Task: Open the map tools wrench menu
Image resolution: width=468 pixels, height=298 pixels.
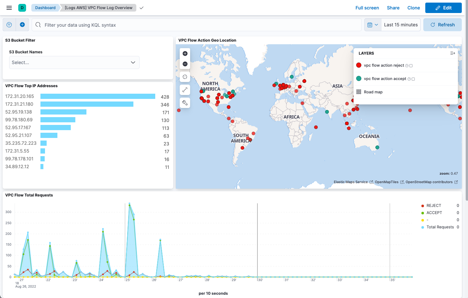Action: 185,103
